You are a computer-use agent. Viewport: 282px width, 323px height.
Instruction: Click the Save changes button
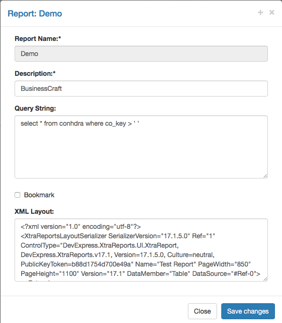click(248, 311)
